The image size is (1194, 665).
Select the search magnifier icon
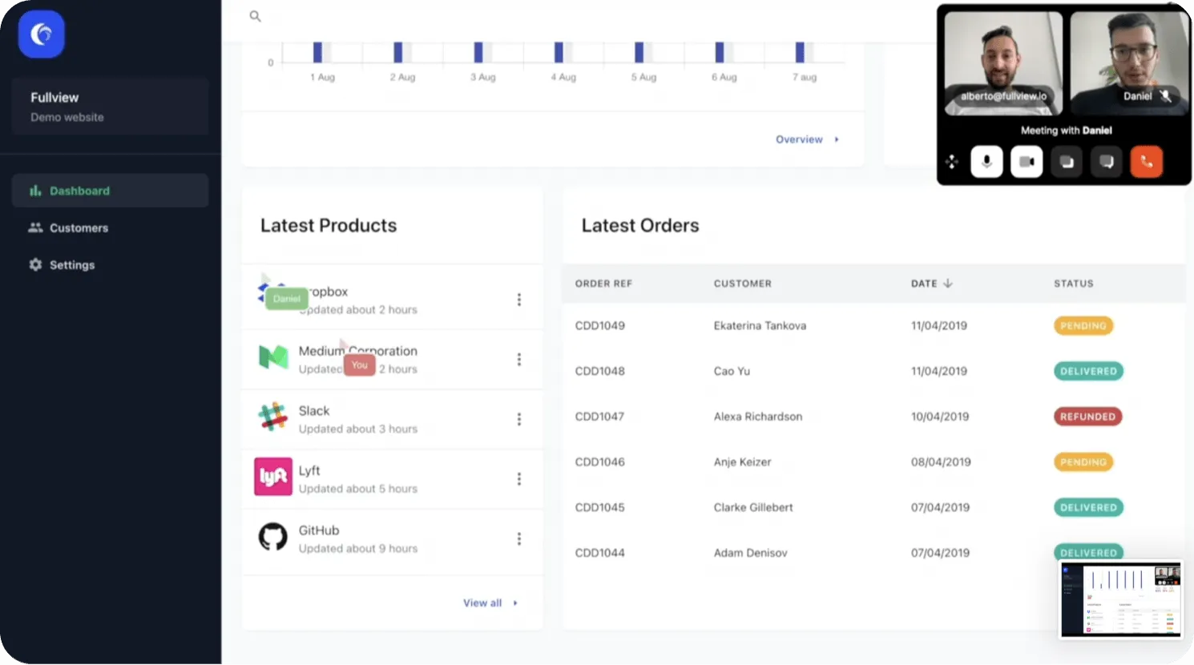point(255,16)
